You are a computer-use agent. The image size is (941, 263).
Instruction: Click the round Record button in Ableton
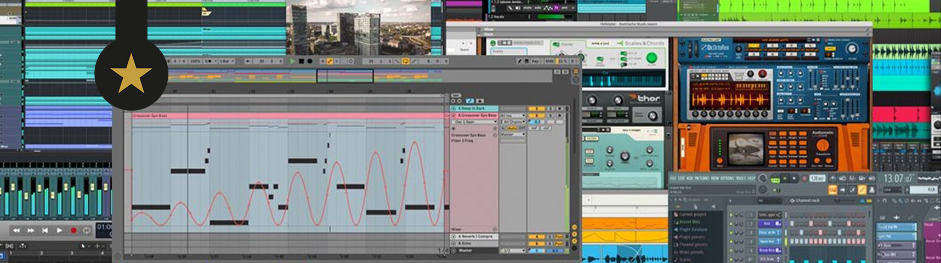310,61
